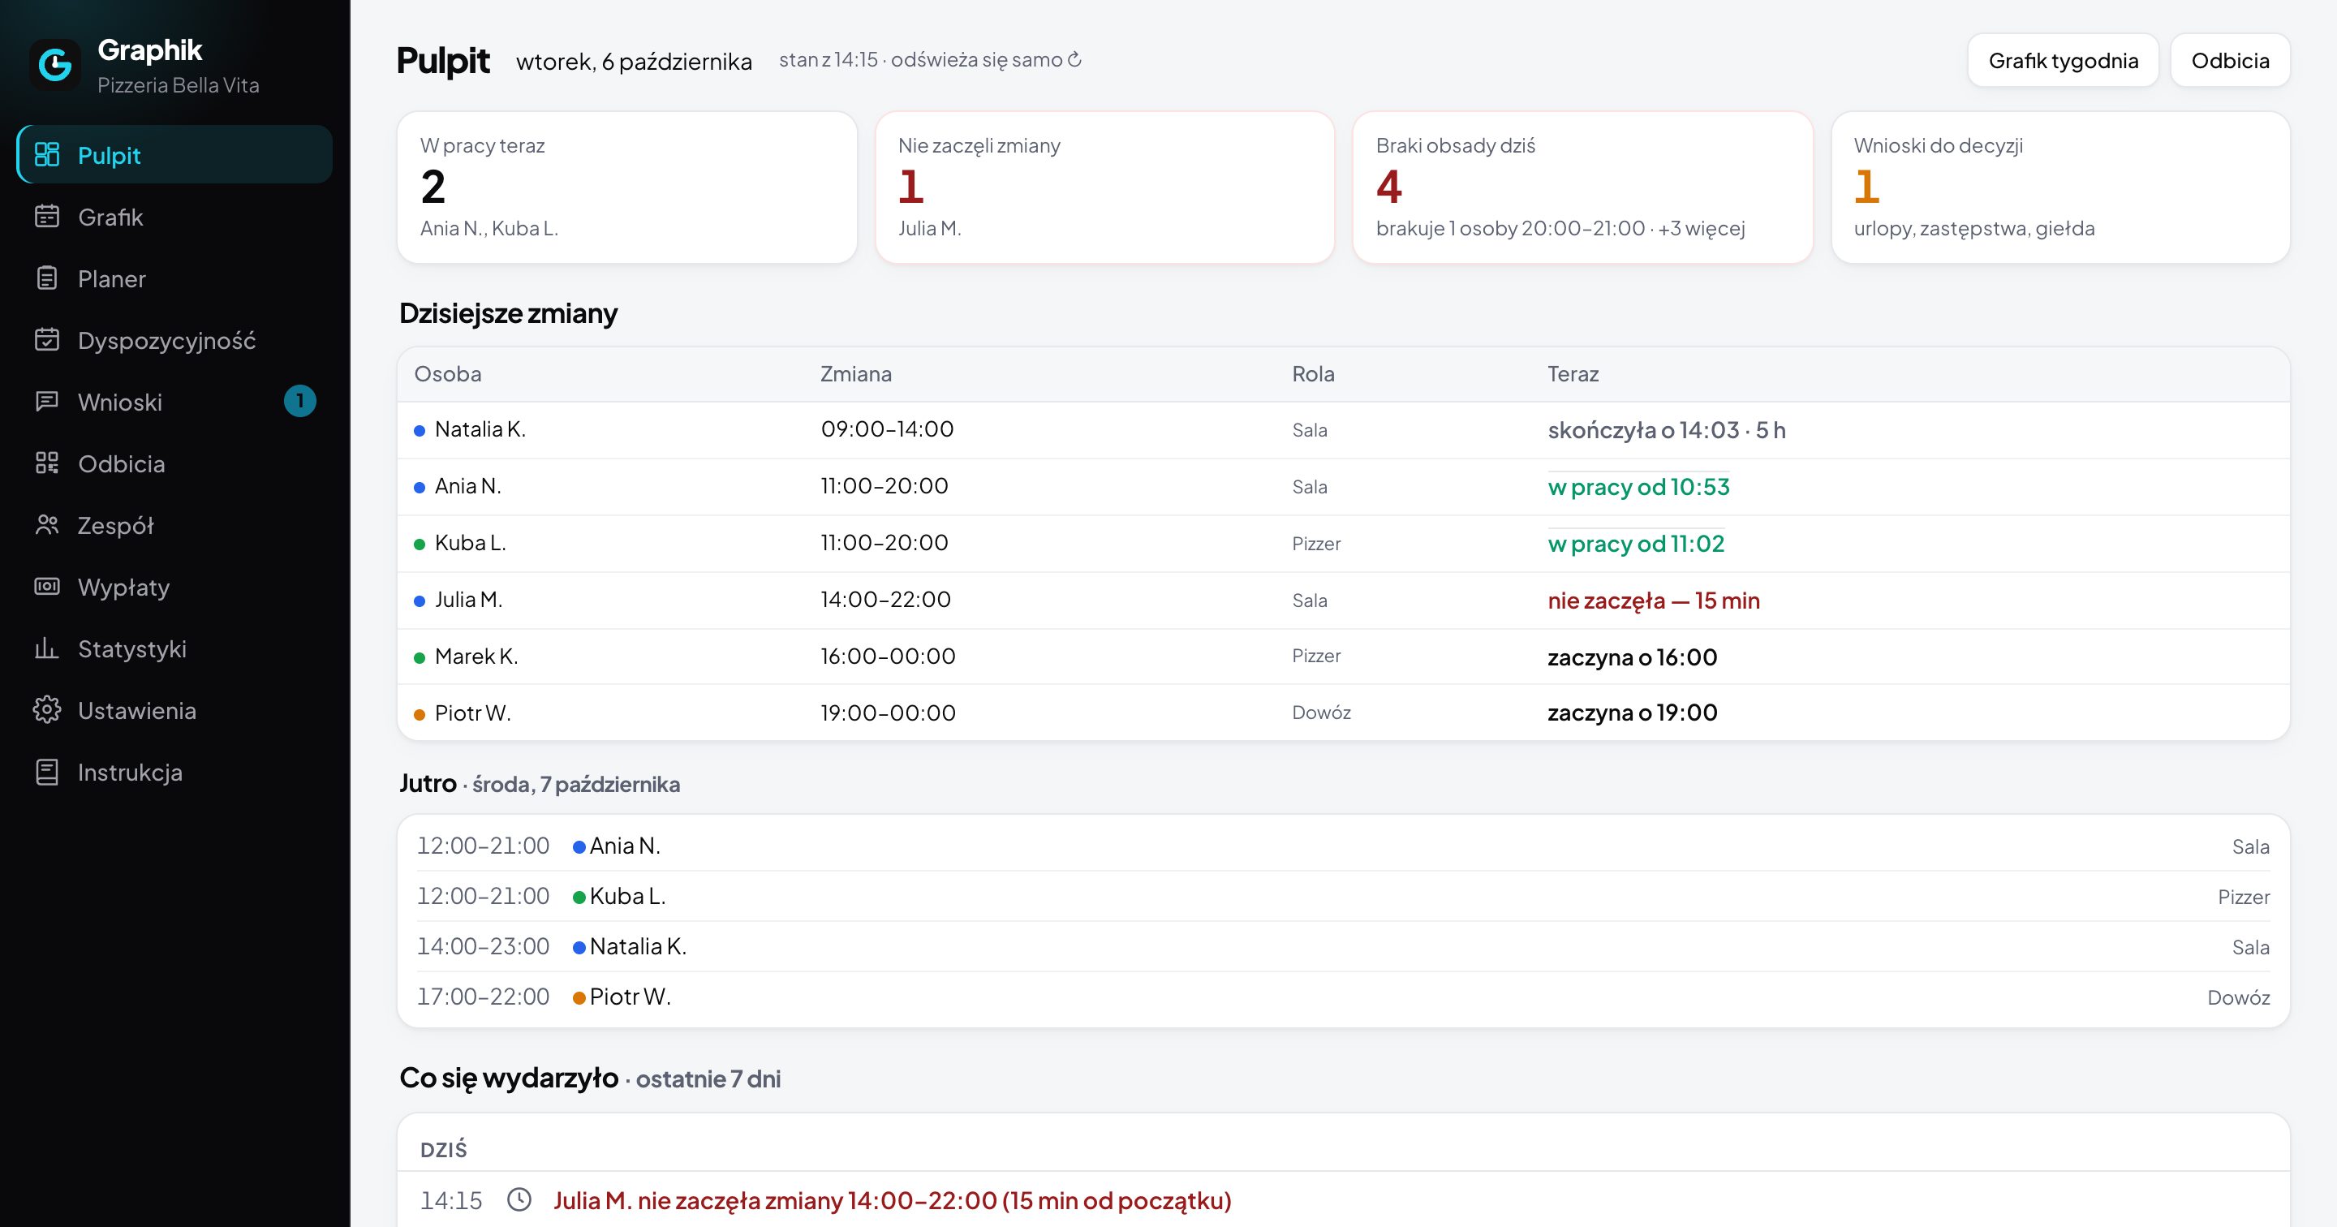Click the clock icon beside 14:15 event
The image size is (2337, 1227).
519,1199
